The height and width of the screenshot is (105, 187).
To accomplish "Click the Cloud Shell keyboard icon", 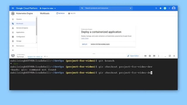I will coord(146,56).
